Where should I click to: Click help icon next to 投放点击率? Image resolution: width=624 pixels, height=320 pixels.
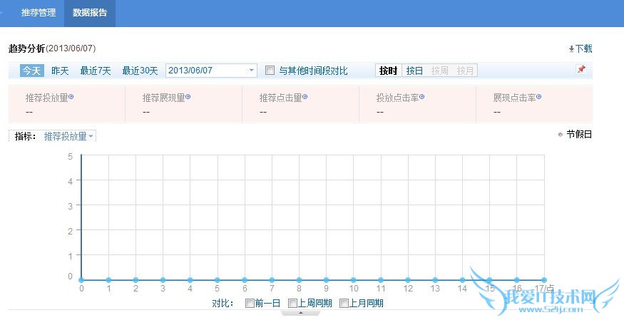coord(422,97)
